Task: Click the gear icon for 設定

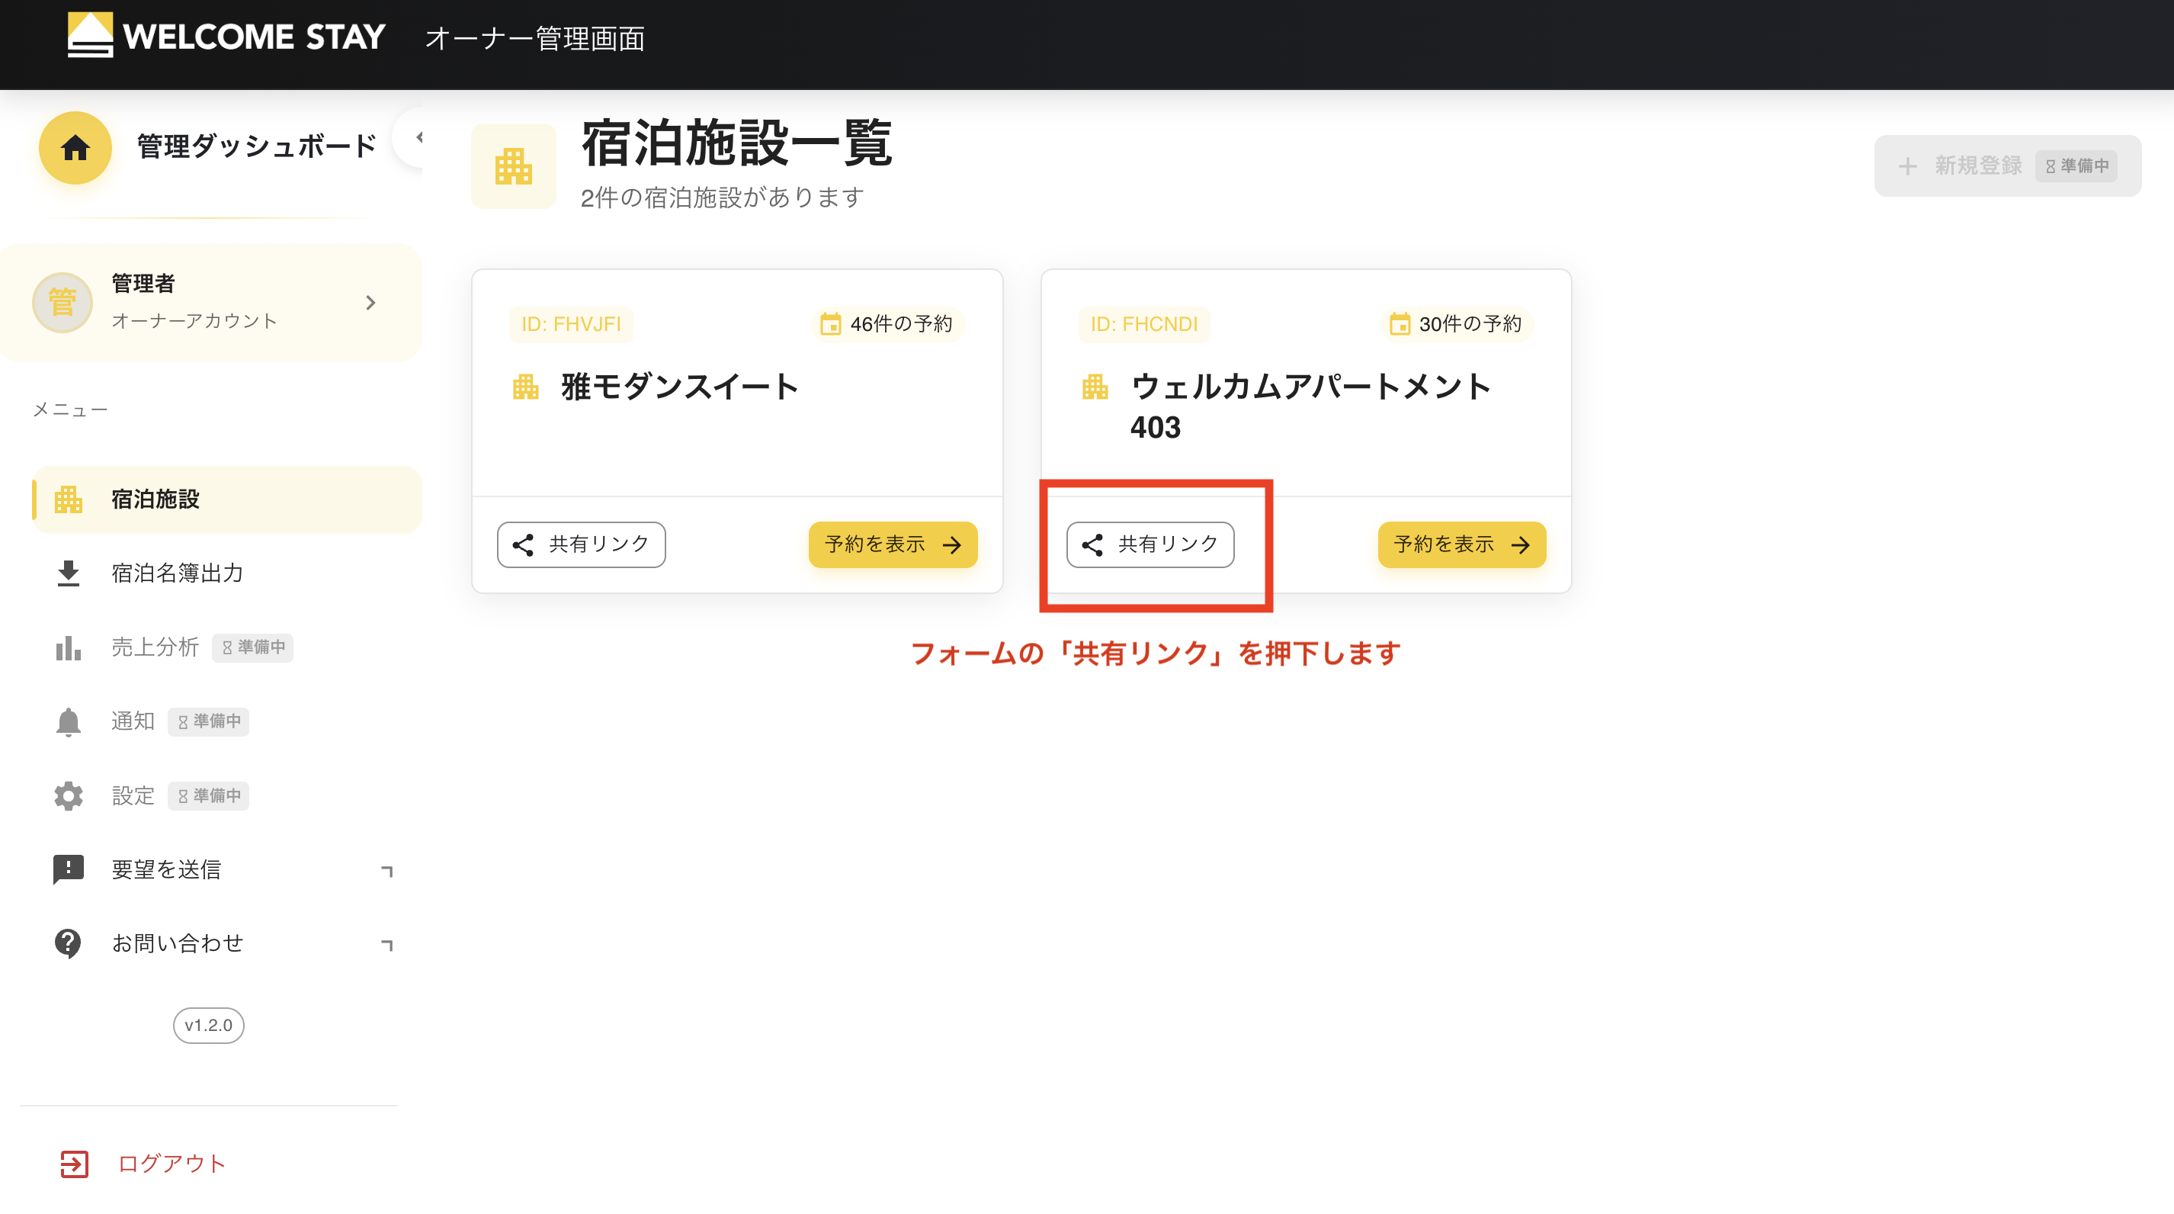Action: pyautogui.click(x=69, y=795)
